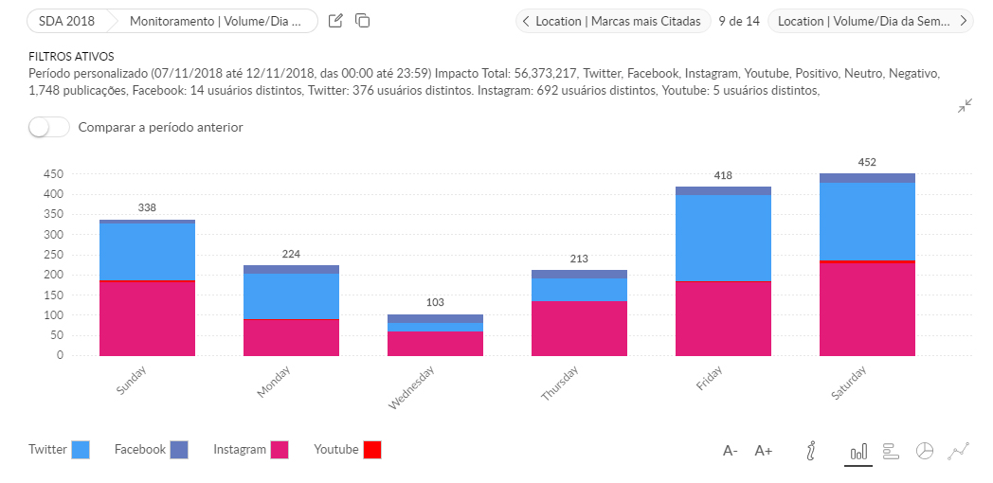Open the chart info icon
The width and height of the screenshot is (993, 483).
click(810, 451)
